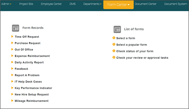The image size is (189, 109).
Task: Go to the Employee Center tab
Action: click(51, 4)
